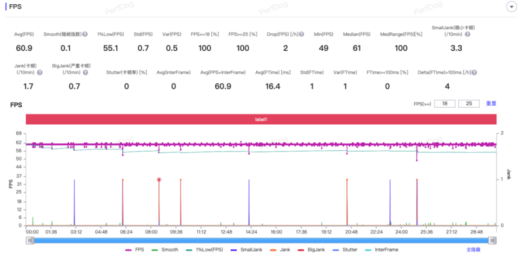Collapse the FPS panel with the dropdown arrow
This screenshot has height=254, width=519.
coord(511,7)
